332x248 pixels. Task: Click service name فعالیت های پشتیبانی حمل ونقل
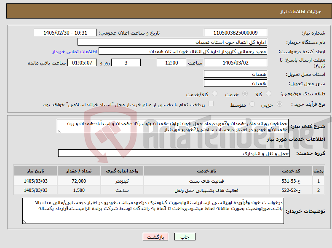[206, 190]
